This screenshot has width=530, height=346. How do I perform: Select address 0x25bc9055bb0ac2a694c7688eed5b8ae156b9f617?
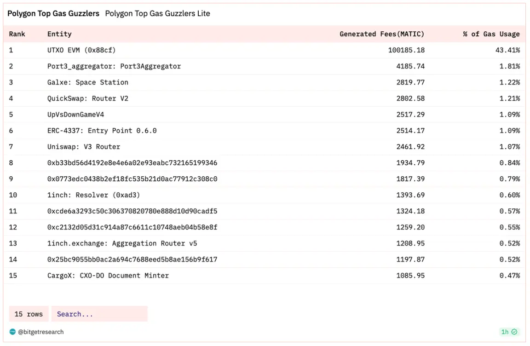(132, 259)
